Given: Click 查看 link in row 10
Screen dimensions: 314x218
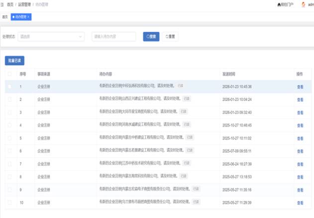Looking at the screenshot, I should (300, 203).
